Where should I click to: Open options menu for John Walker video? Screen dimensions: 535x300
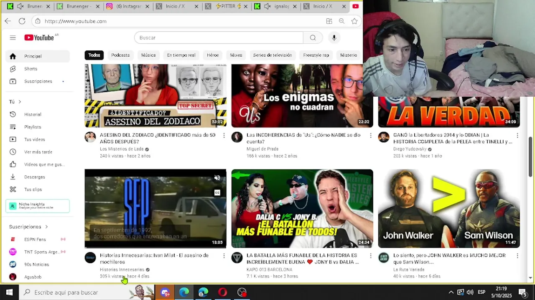517,256
